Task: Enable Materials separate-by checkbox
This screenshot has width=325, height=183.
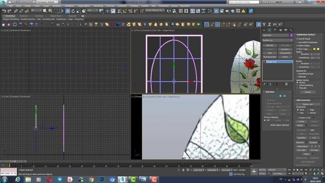Action: (x=297, y=77)
